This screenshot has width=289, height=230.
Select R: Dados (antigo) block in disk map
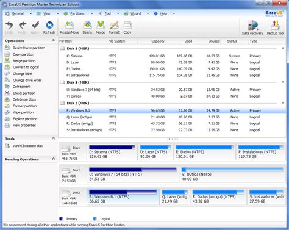tap(218, 196)
